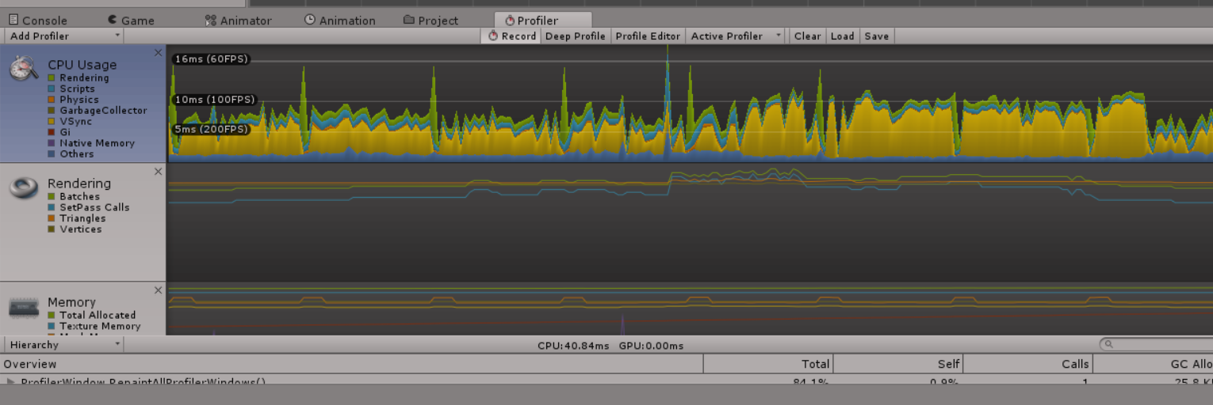1213x405 pixels.
Task: Toggle the Physics series color swatch
Action: (x=52, y=100)
